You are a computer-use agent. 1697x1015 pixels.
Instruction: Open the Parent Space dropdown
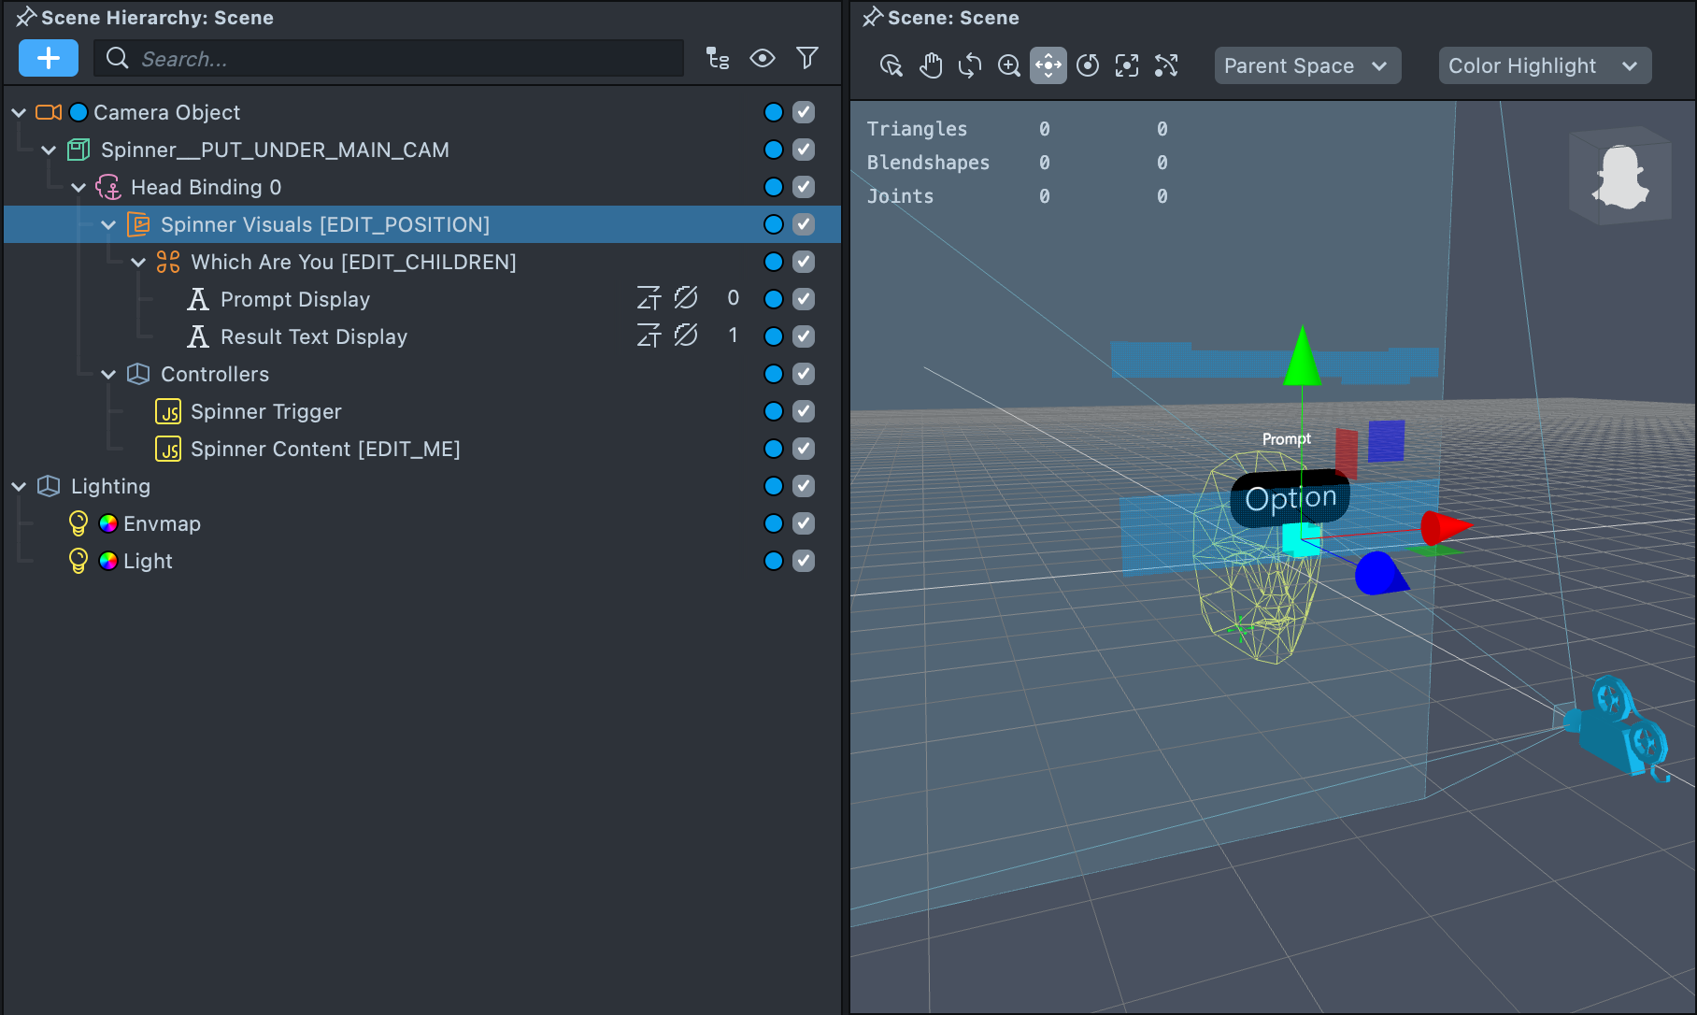pyautogui.click(x=1306, y=65)
